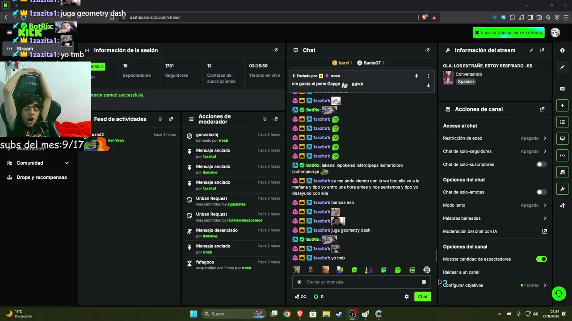
Task: Open Steam from the taskbar
Action: click(339, 314)
